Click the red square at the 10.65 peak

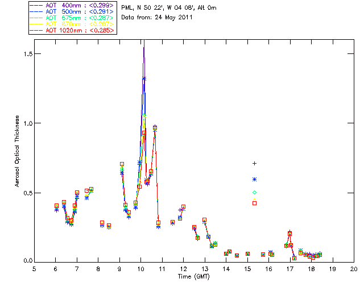pos(155,128)
